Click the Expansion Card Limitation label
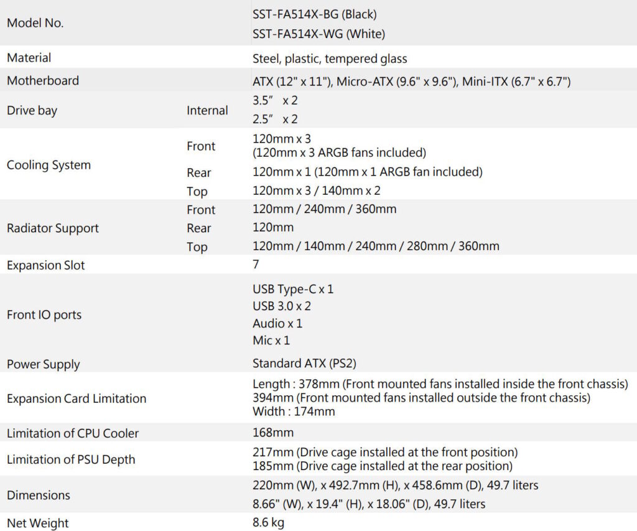637x531 pixels. [x=77, y=398]
